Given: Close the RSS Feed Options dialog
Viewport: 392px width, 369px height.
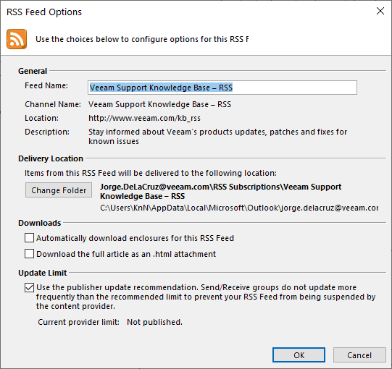Looking at the screenshot, I should pos(380,11).
